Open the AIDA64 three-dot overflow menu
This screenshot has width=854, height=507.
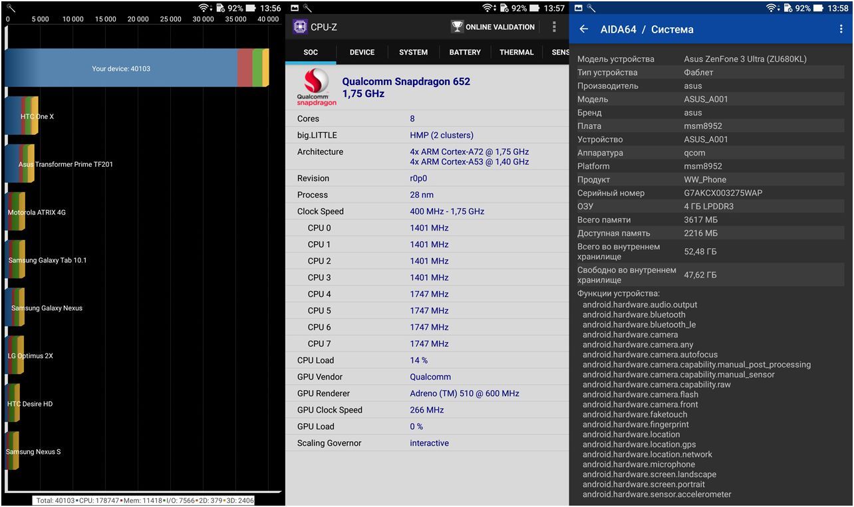841,29
